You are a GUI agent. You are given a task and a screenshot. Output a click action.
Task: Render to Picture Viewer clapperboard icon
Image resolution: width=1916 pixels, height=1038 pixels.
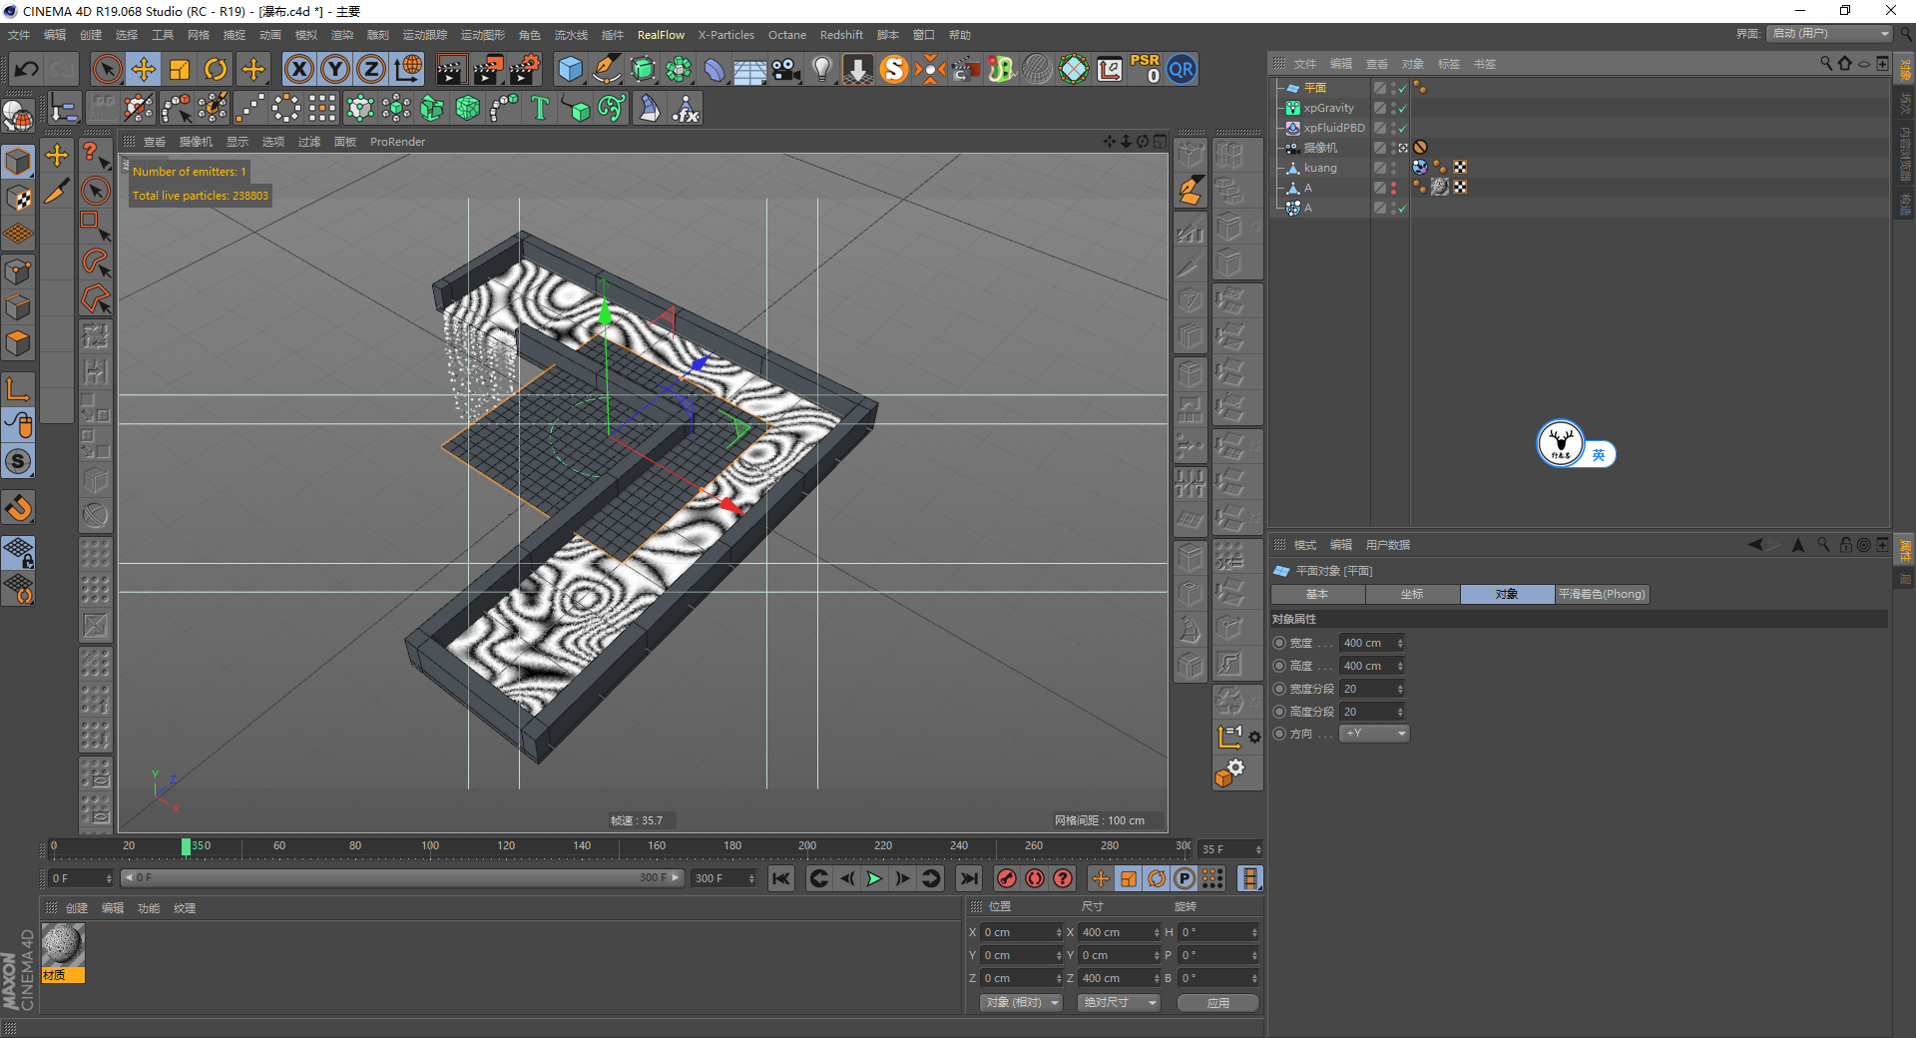tap(488, 69)
